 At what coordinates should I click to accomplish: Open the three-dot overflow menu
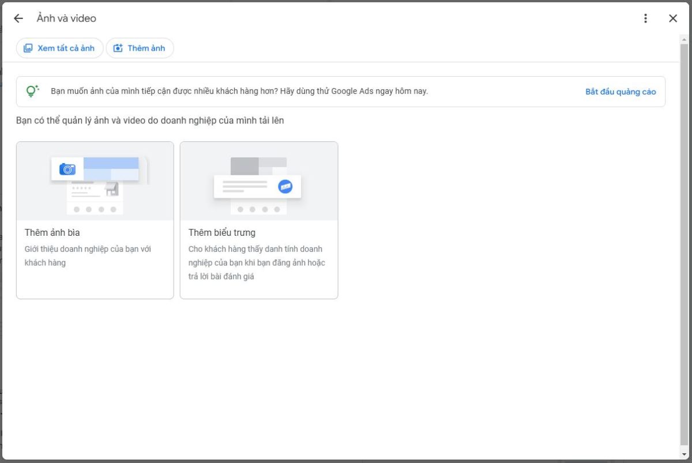[x=645, y=18]
